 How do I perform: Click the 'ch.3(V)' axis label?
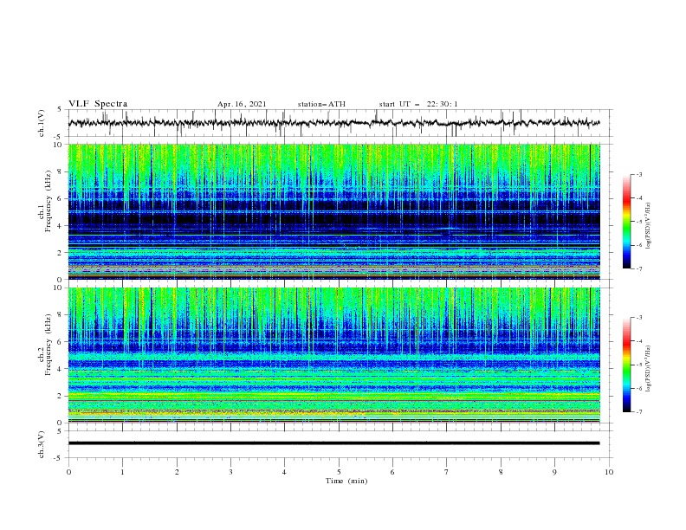tap(42, 444)
